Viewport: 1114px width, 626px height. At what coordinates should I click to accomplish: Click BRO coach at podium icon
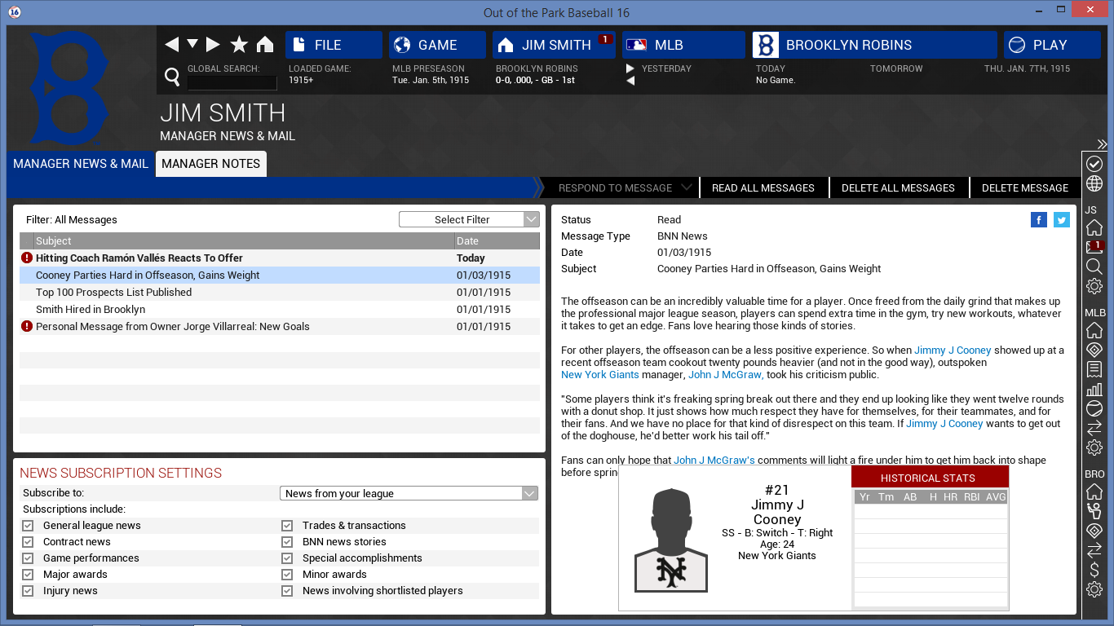(x=1094, y=511)
